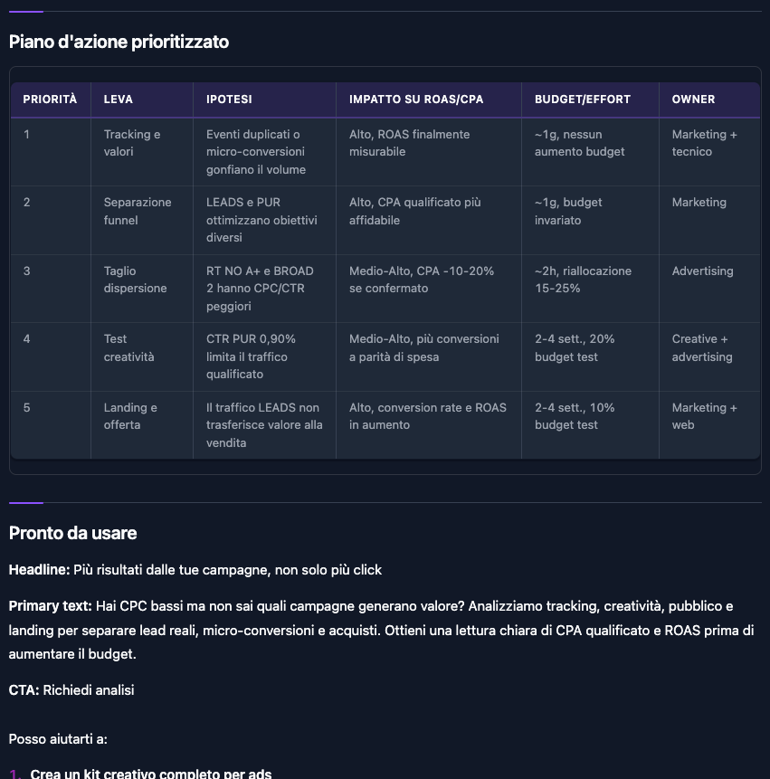
Task: Select "Il traffico LEADS non trasferisce valore" cell
Action: tap(264, 425)
